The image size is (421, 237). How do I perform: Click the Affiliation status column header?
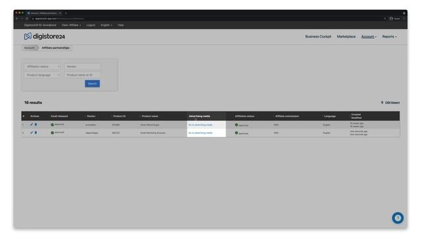pyautogui.click(x=245, y=116)
